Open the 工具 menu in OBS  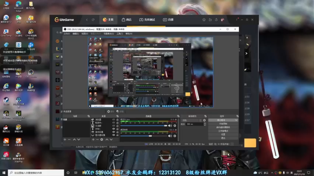click(119, 34)
